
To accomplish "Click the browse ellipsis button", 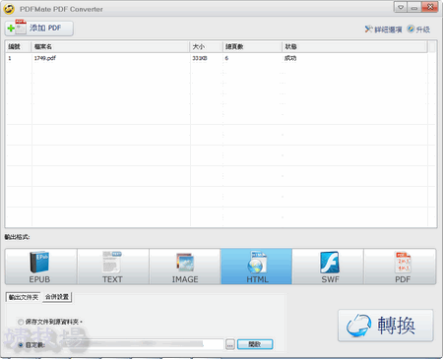I will 230,344.
